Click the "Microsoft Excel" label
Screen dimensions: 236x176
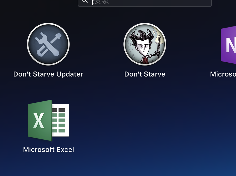click(x=49, y=150)
